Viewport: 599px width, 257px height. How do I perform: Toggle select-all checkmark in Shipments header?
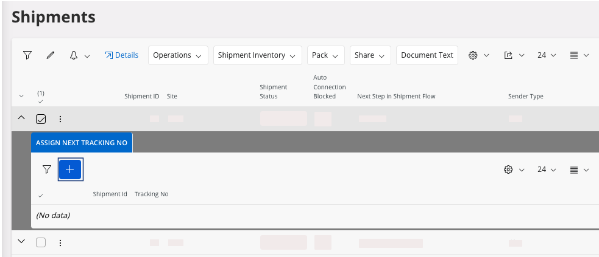(41, 101)
